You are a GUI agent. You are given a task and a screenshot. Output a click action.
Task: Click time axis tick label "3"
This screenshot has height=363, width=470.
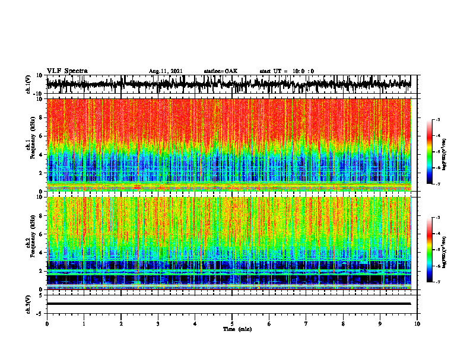158,324
